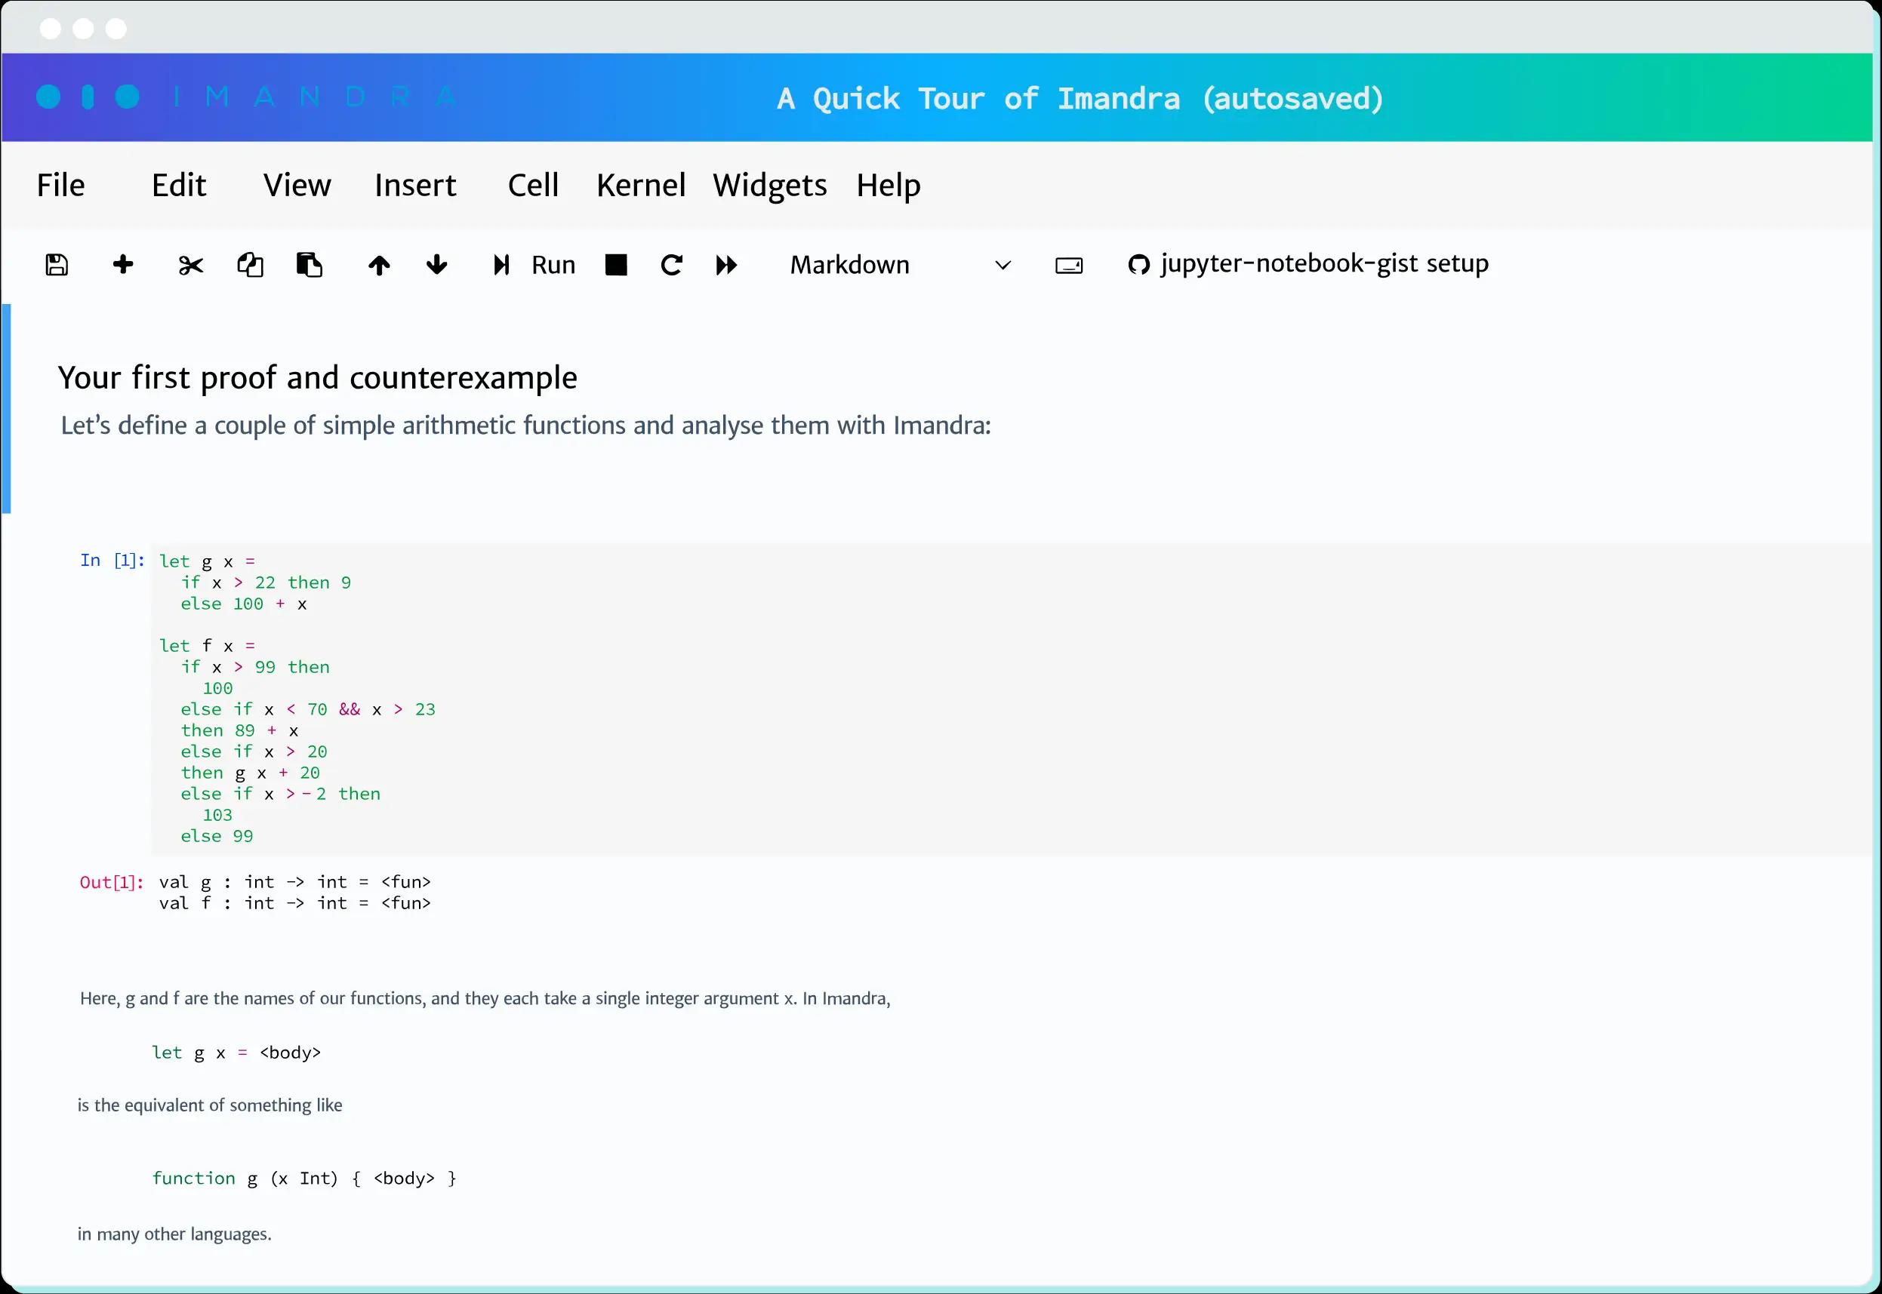The height and width of the screenshot is (1294, 1882).
Task: Open the File menu
Action: 60,185
